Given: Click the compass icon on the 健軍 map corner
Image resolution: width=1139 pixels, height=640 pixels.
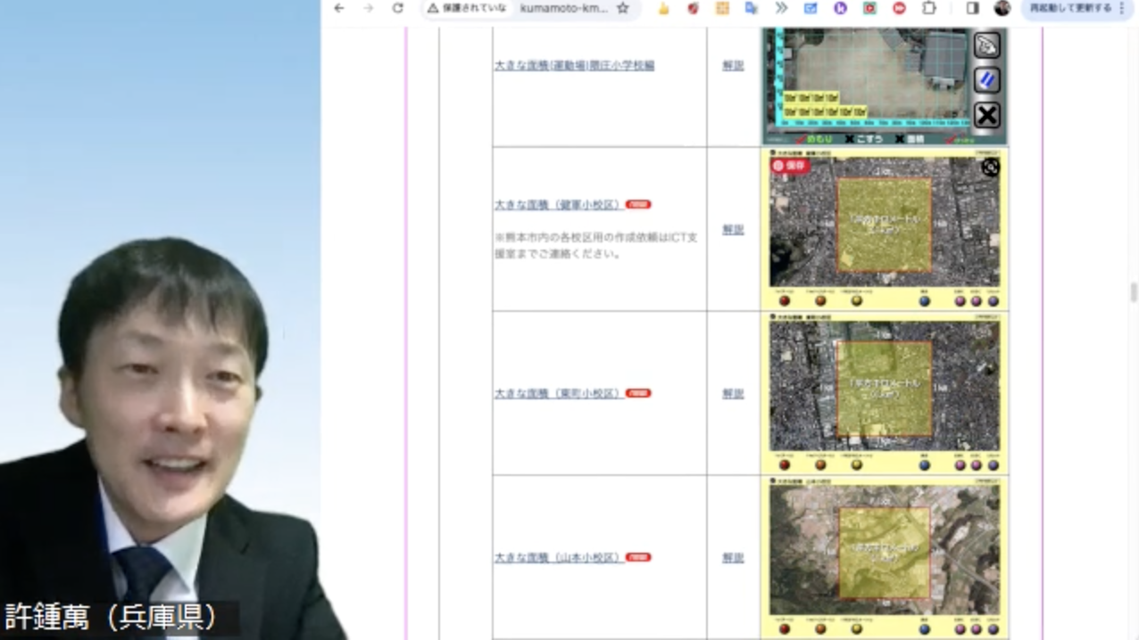Looking at the screenshot, I should click(989, 168).
